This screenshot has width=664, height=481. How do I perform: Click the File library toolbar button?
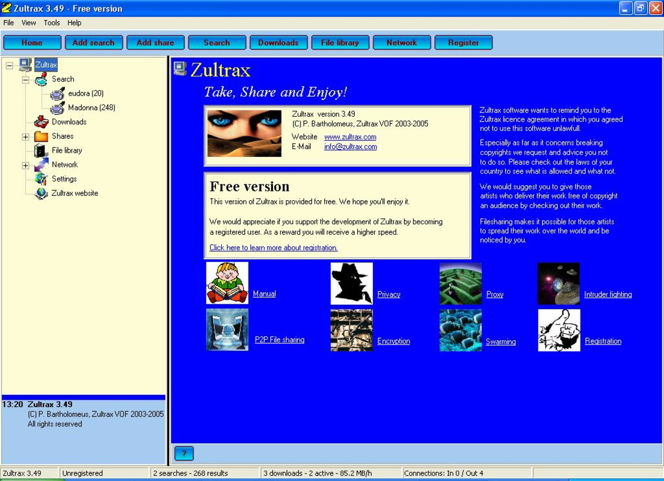pos(340,42)
